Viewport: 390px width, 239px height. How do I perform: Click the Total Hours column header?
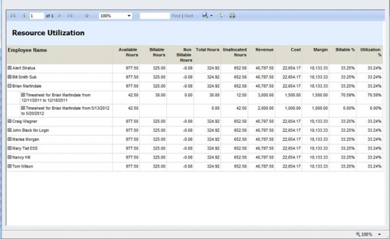pyautogui.click(x=207, y=50)
